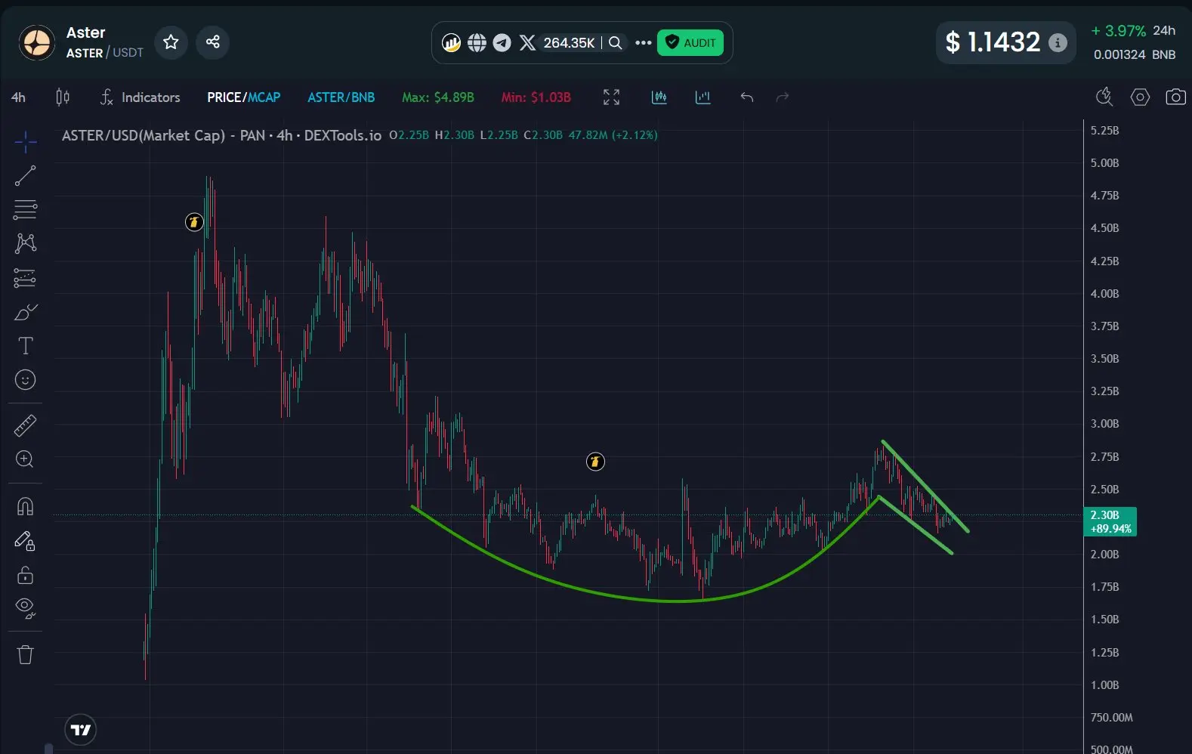Image resolution: width=1192 pixels, height=754 pixels.
Task: Toggle stay in drawing mode
Action: point(25,541)
